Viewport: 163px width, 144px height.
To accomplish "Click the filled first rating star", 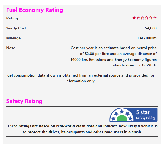I will tap(134, 18).
